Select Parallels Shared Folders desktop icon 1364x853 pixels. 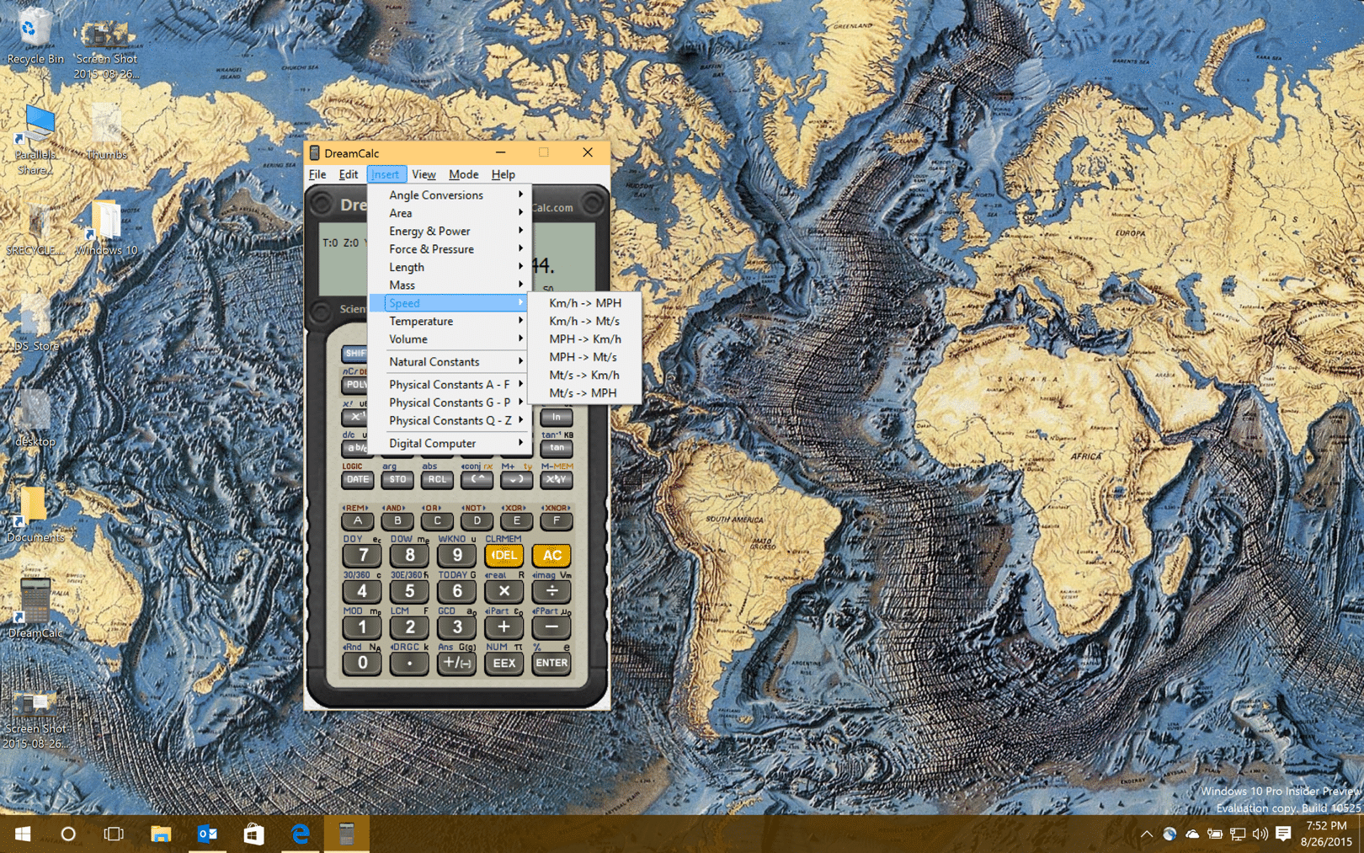point(35,139)
